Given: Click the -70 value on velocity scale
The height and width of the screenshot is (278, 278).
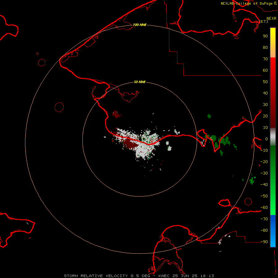Looking at the screenshot, I should point(264,219).
